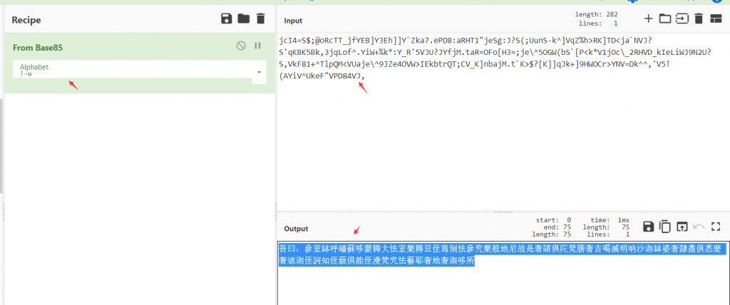Viewport: 730px width, 305px height.
Task: Clear the recipe with the trash icon
Action: point(261,19)
